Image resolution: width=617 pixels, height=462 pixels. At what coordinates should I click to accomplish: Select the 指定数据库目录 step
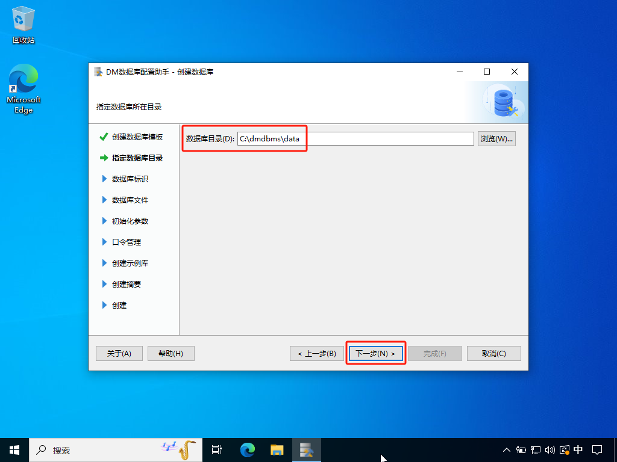(137, 158)
